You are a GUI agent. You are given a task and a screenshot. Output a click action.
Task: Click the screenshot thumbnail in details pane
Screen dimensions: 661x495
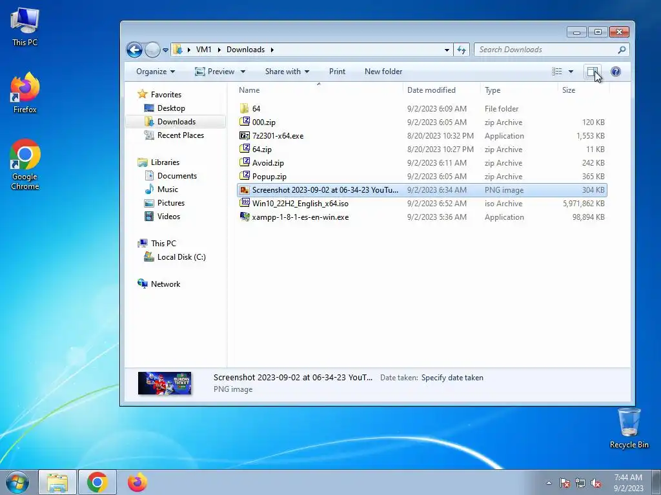coord(165,383)
